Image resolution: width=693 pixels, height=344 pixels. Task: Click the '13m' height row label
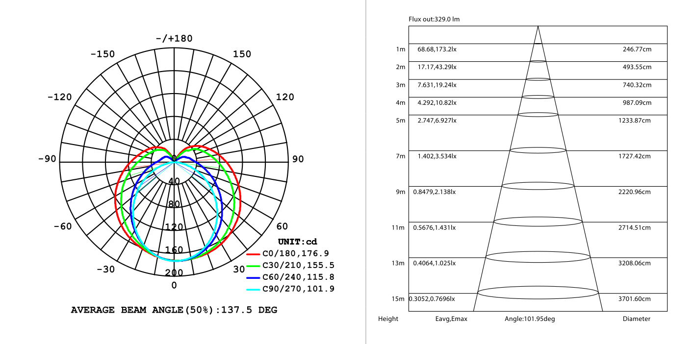(399, 263)
